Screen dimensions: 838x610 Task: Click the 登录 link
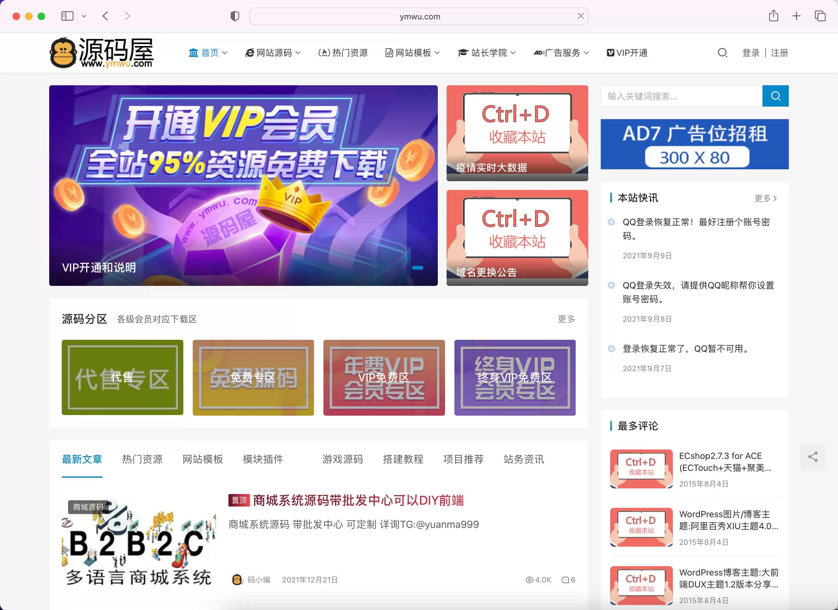(751, 53)
